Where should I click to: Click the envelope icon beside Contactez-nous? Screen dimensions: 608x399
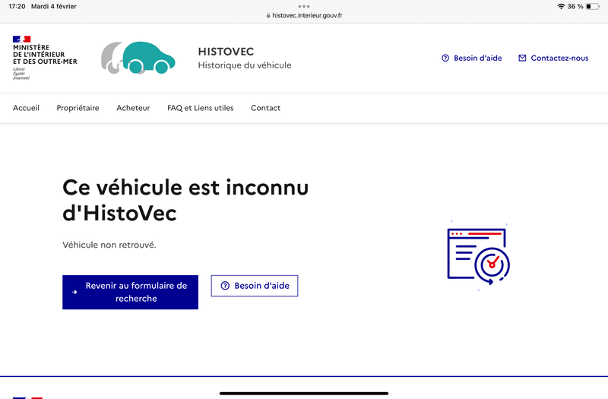(522, 59)
